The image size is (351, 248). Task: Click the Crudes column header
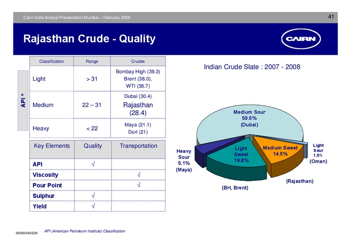pos(138,61)
